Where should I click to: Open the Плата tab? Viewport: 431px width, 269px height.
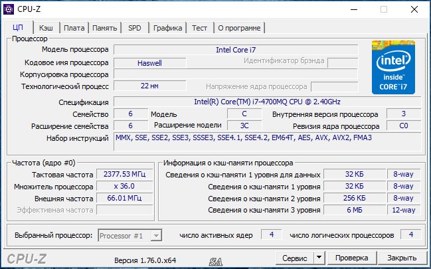[x=74, y=28]
